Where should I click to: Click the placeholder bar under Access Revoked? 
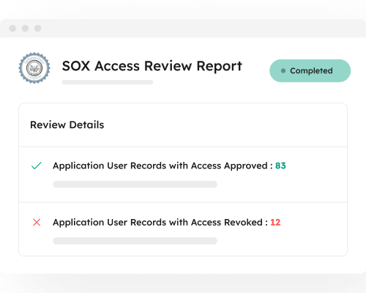[135, 241]
